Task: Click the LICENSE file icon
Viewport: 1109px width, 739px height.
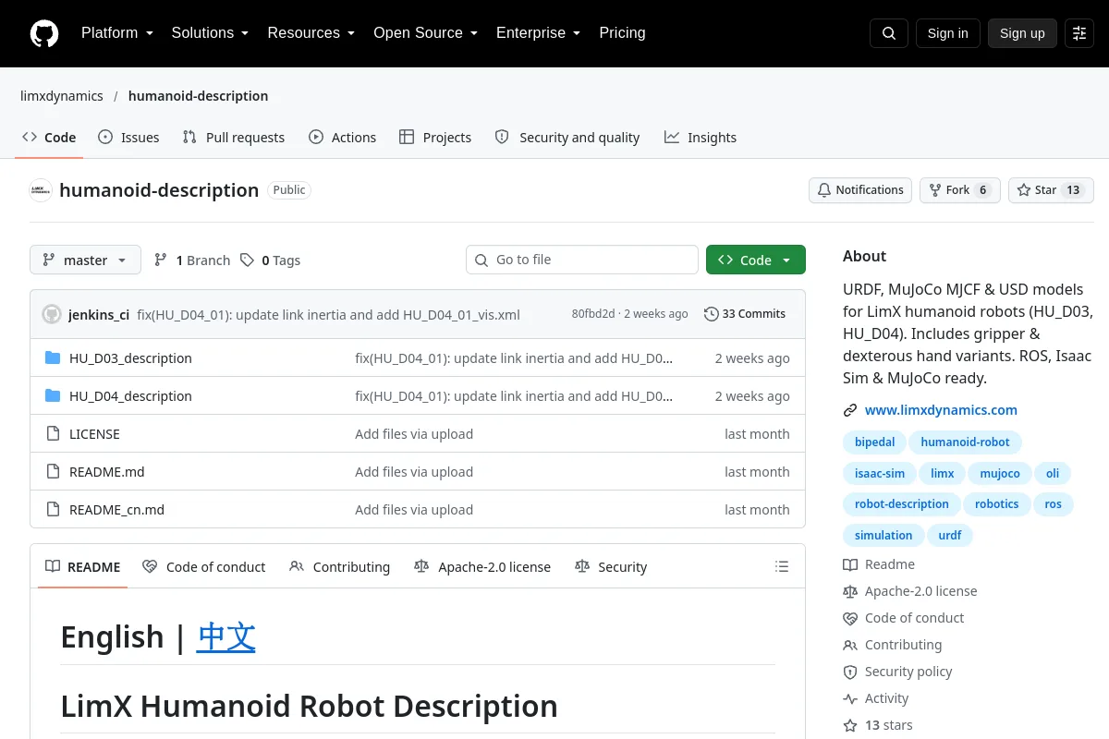Action: pos(53,434)
